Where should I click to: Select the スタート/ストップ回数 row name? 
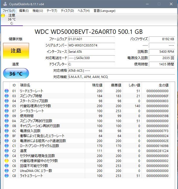click(x=34, y=101)
